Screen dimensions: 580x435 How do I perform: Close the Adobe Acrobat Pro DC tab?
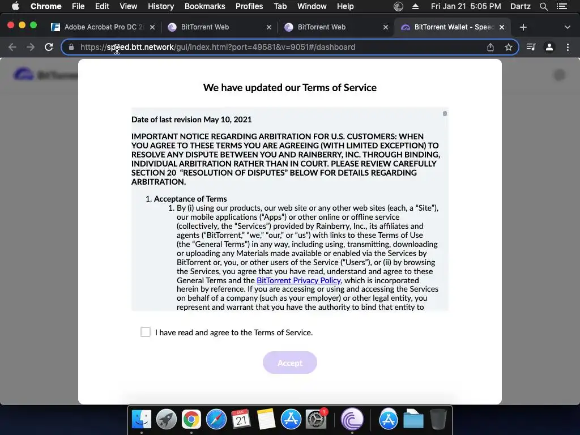tap(152, 27)
